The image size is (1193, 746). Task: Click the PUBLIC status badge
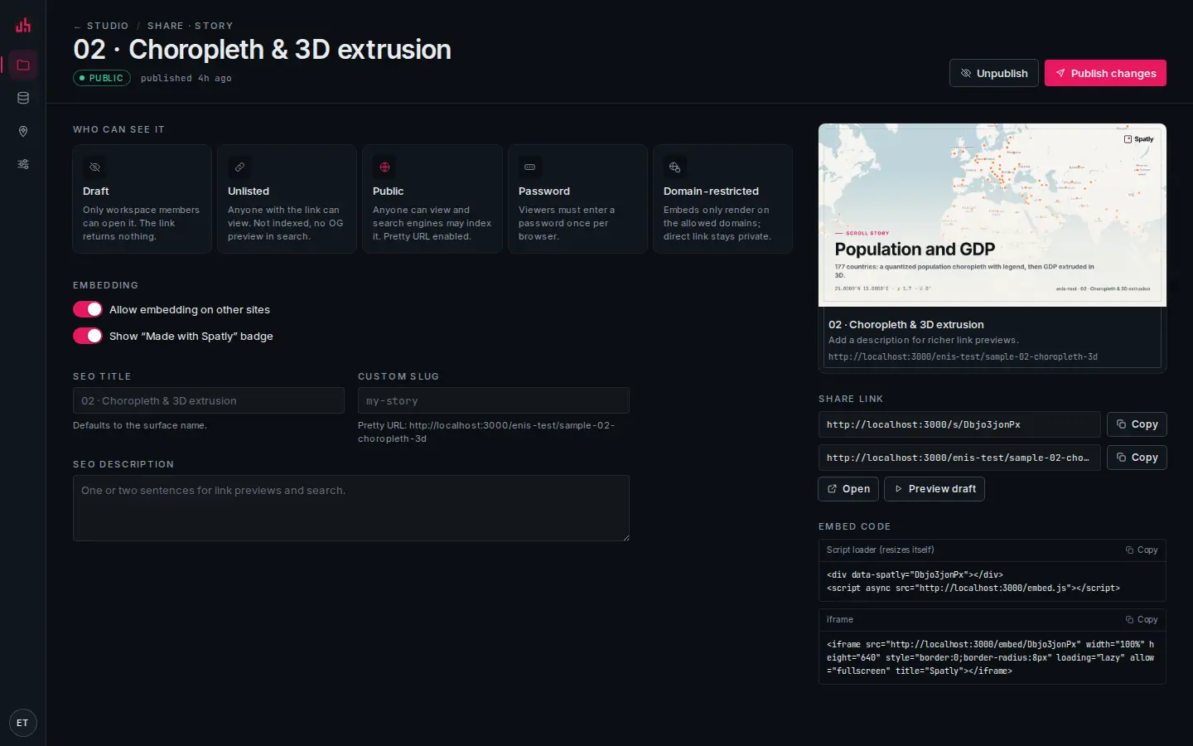tap(102, 78)
